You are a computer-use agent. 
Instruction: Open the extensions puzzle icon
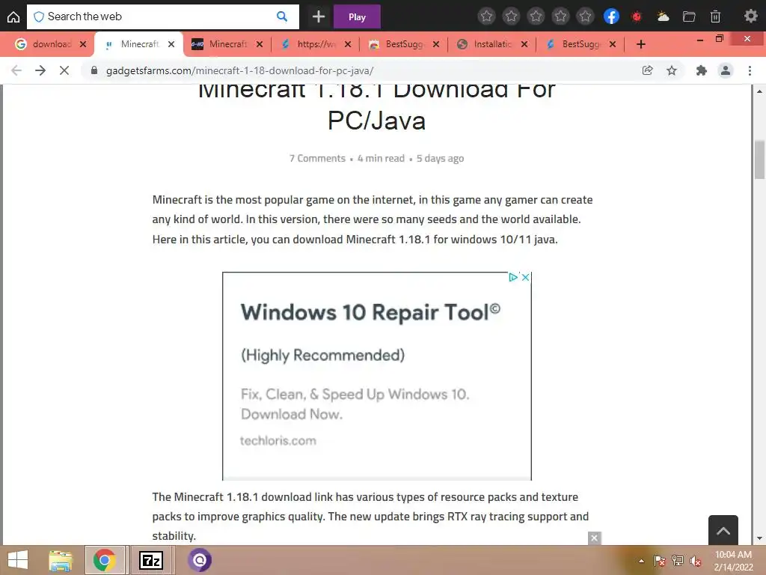point(702,70)
